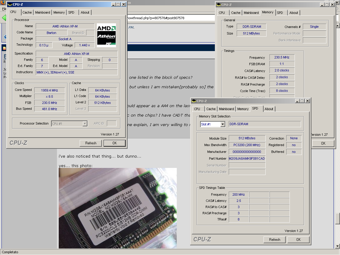This screenshot has width=340, height=255.
Task: Click the Multiplier value x 8.5
Action: (x=50, y=97)
